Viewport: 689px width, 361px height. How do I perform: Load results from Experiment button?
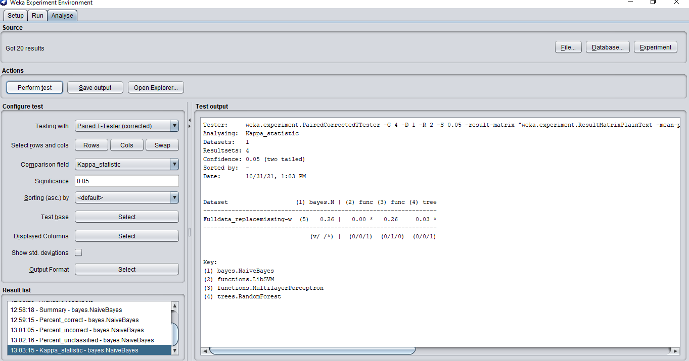pos(656,47)
